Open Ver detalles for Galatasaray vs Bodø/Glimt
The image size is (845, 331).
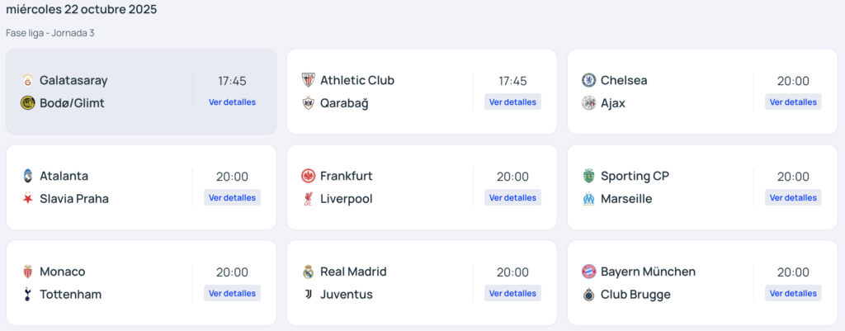[232, 102]
